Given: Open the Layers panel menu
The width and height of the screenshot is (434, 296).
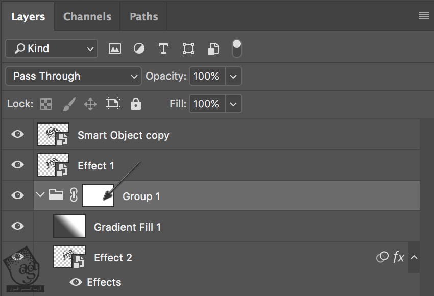Looking at the screenshot, I should 423,16.
